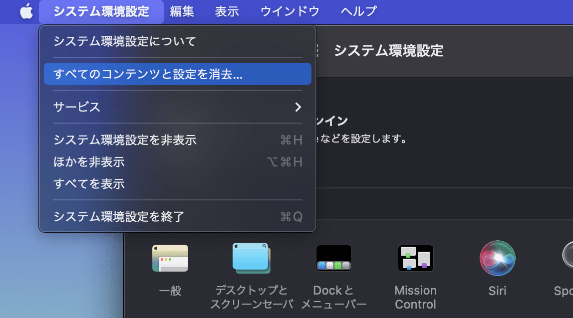Open the Siri preferences icon
This screenshot has width=573, height=318.
click(x=497, y=258)
